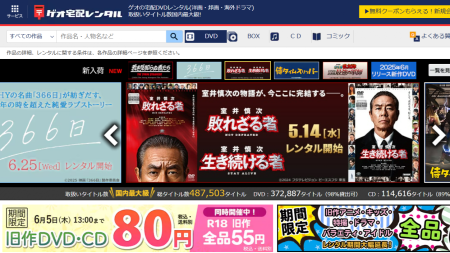Focus the 作品名・人物名など search field
450x253 pixels.
111,36
